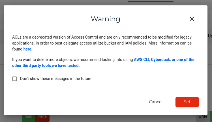This screenshot has height=122, width=212.
Task: Open the AWS CLI link
Action: click(x=142, y=60)
